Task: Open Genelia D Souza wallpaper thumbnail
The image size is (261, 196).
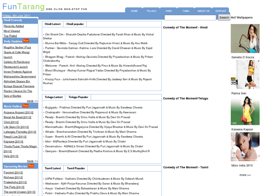Action: pyautogui.click(x=245, y=38)
